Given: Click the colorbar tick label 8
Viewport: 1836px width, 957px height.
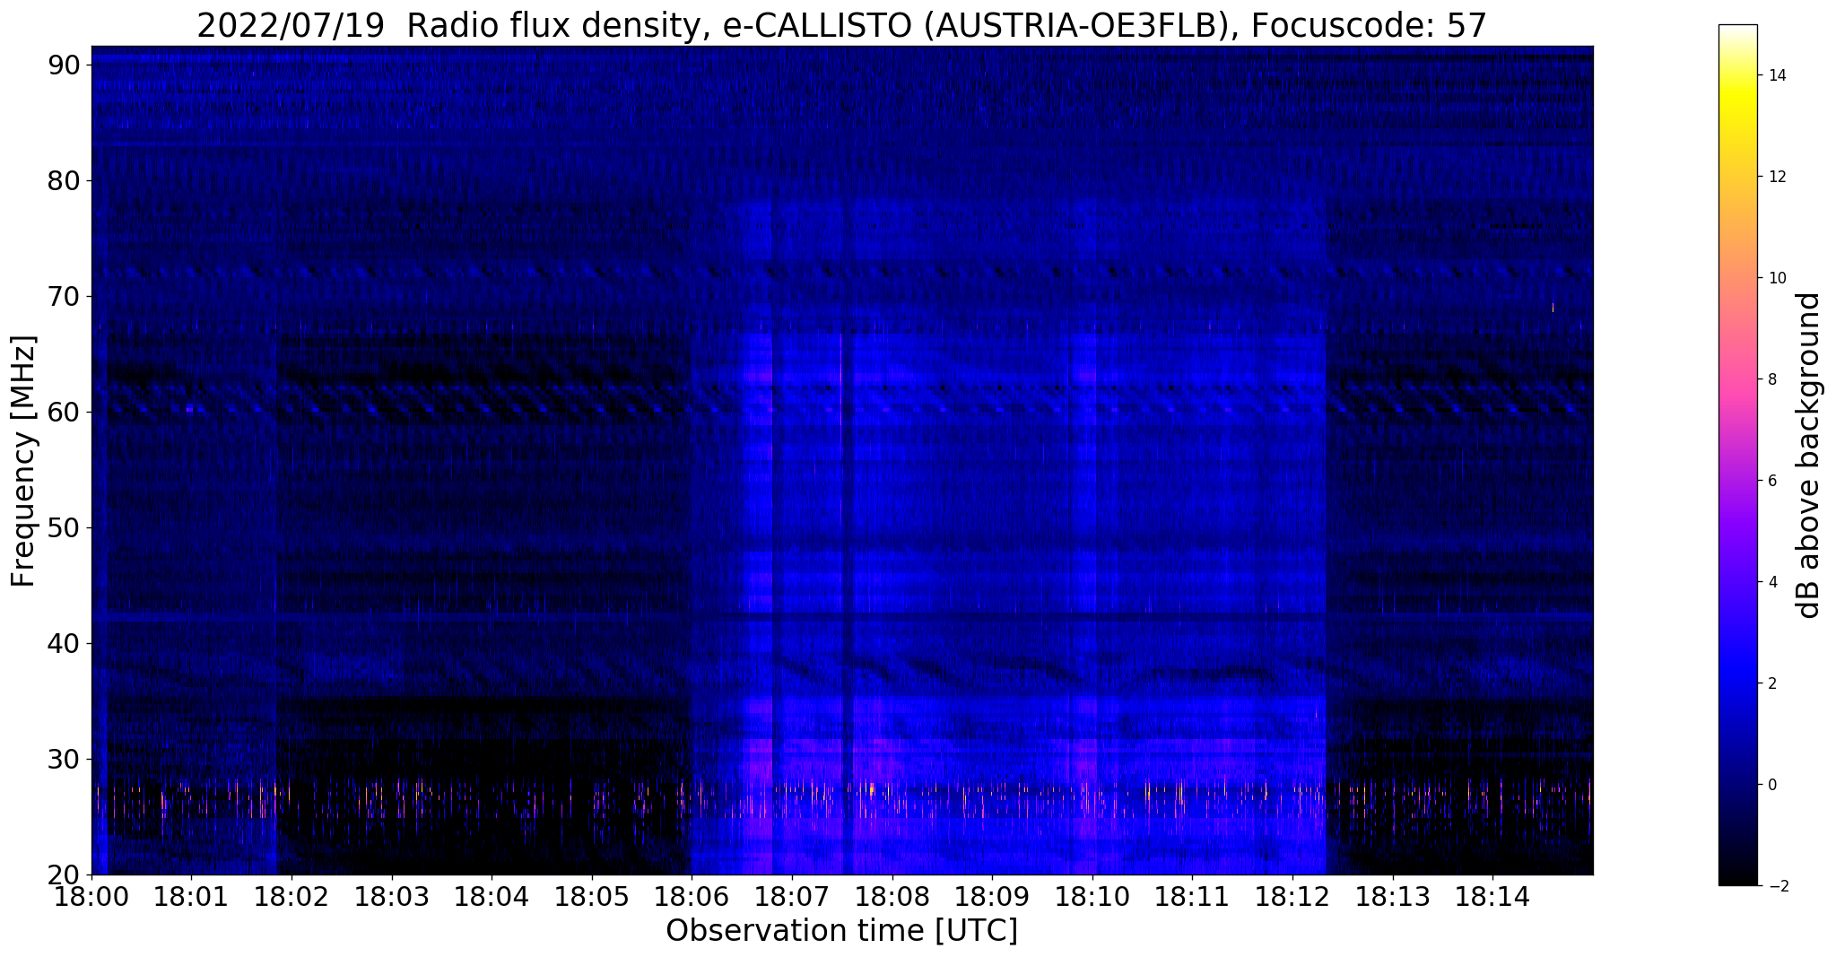Looking at the screenshot, I should [1771, 379].
